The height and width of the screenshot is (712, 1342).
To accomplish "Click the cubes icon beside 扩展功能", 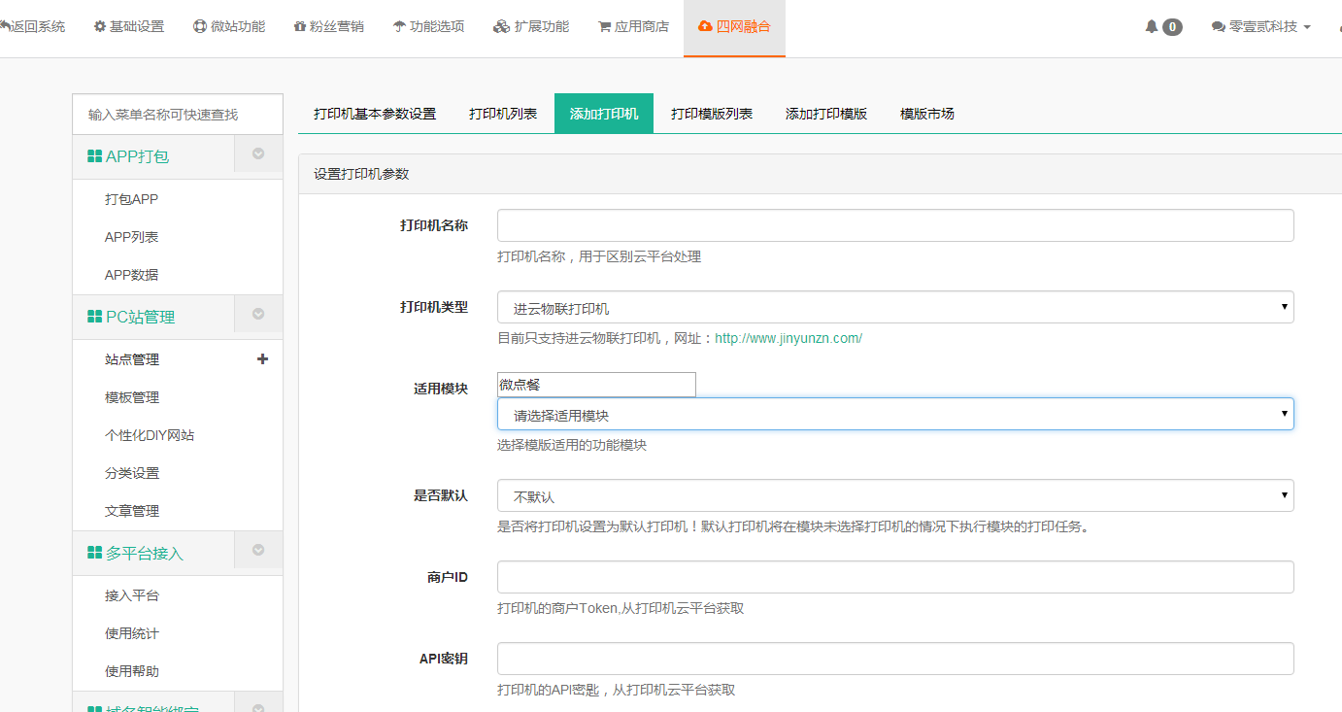I will click(x=501, y=27).
